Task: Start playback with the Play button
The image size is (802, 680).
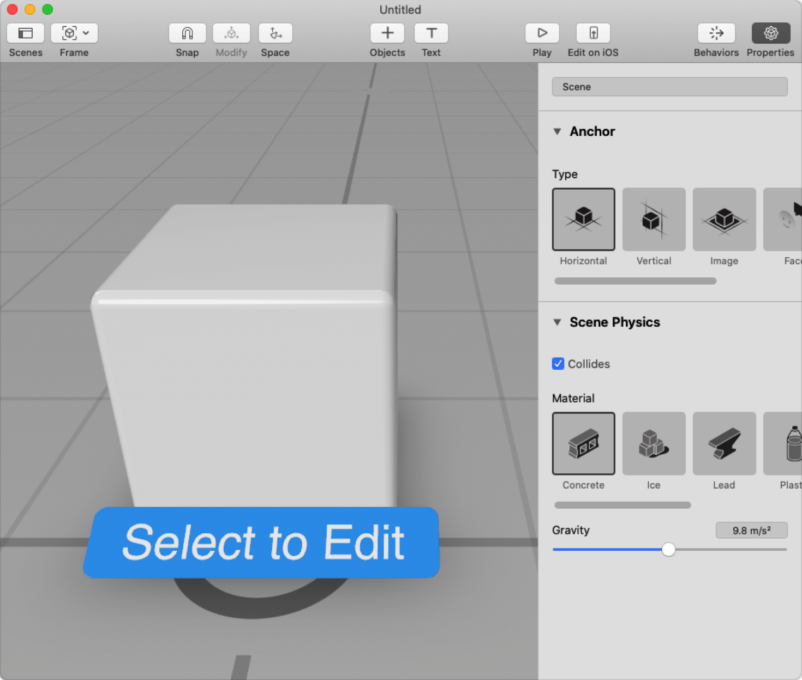Action: click(542, 33)
